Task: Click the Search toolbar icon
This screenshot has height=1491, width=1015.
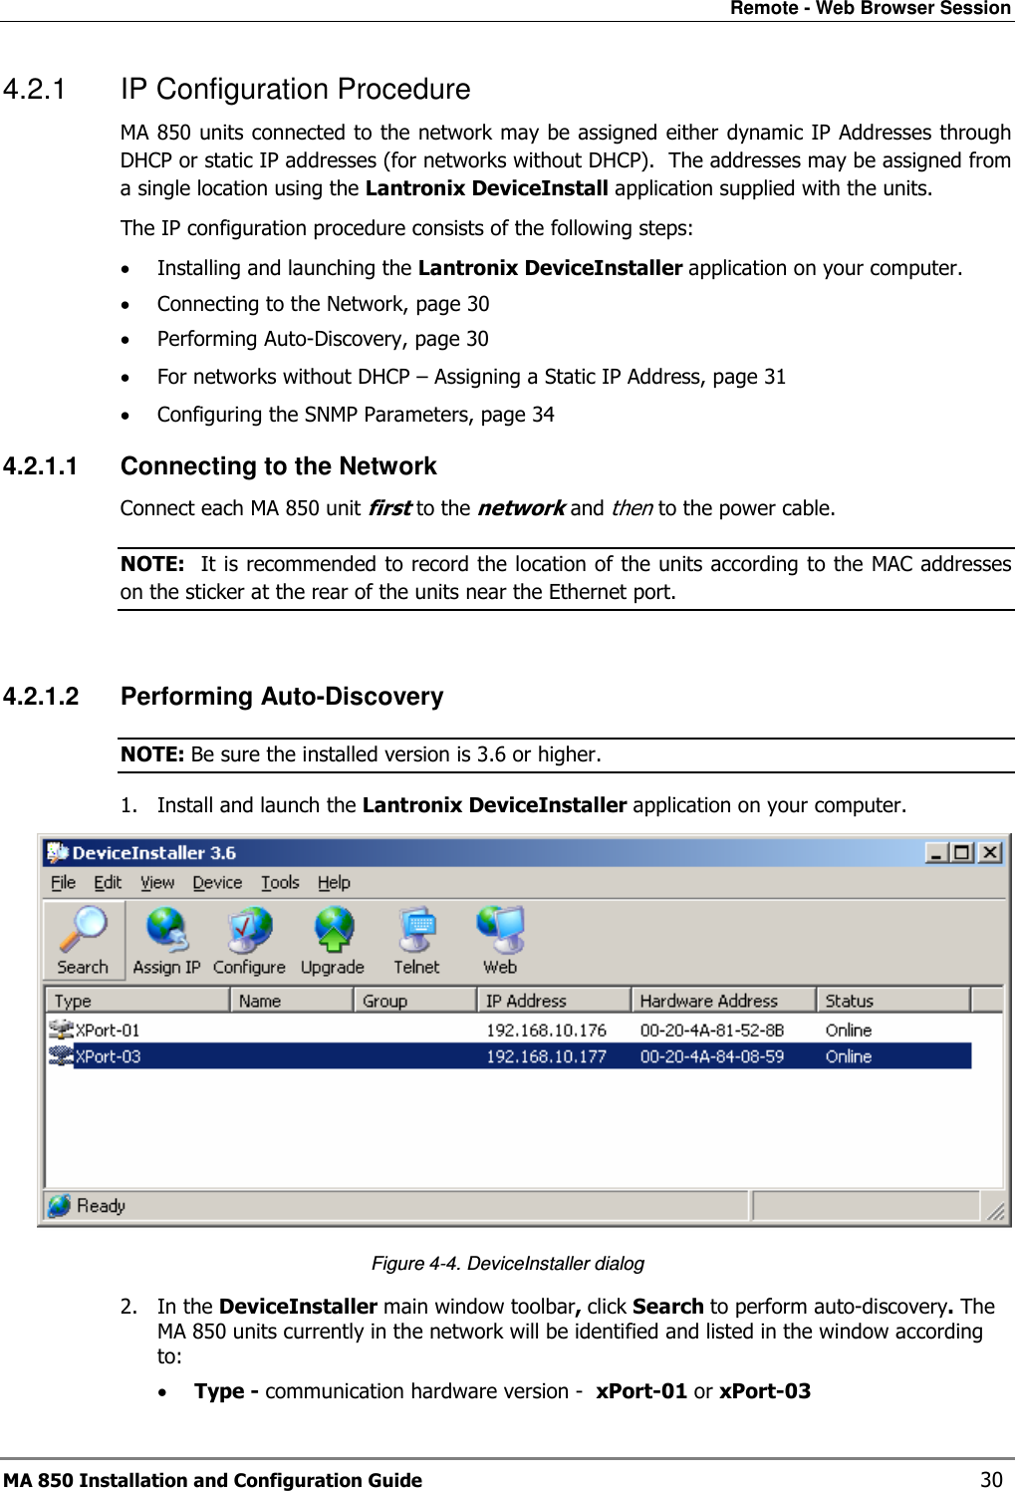Action: 84,940
